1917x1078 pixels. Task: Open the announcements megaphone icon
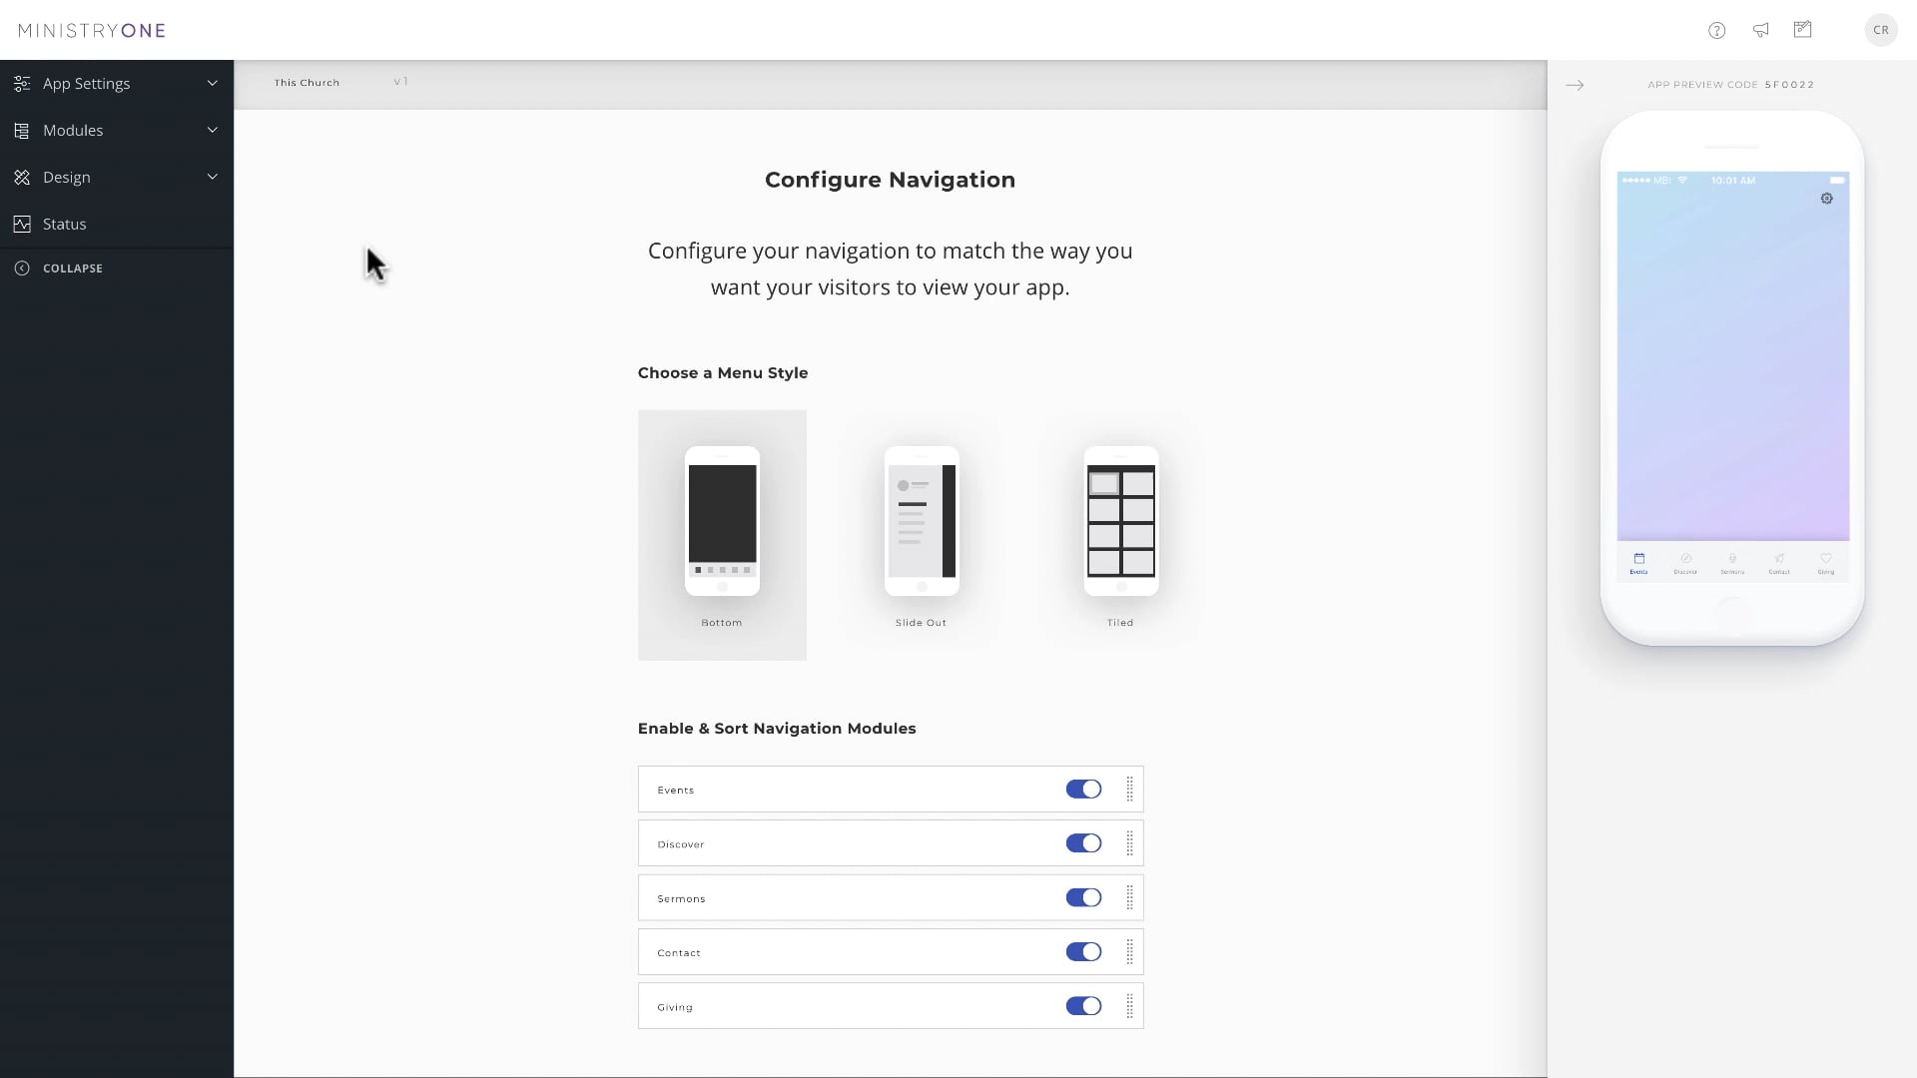tap(1760, 30)
